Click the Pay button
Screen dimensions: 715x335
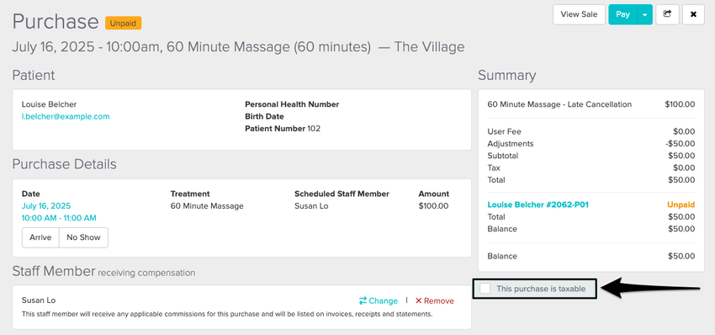pyautogui.click(x=622, y=14)
